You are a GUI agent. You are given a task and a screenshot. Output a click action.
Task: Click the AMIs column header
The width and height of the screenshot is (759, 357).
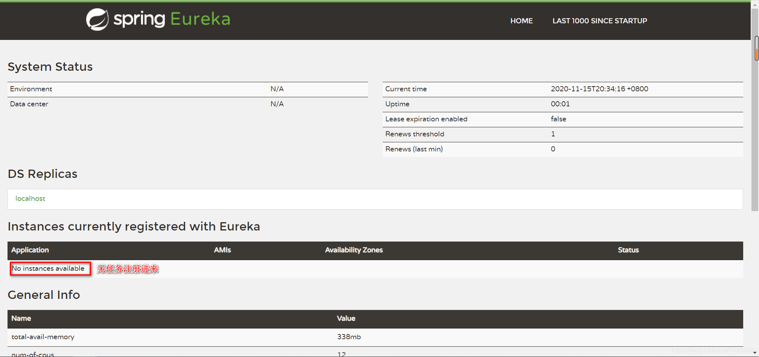click(223, 250)
